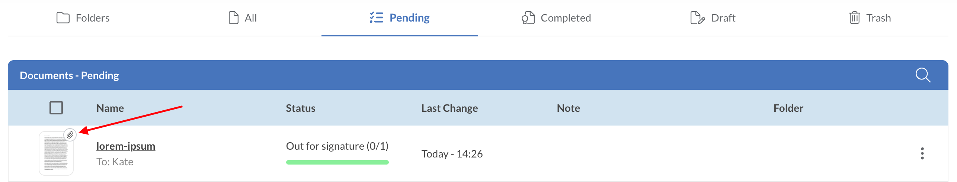The height and width of the screenshot is (182, 957).
Task: Click the Folder column header
Action: (x=788, y=108)
